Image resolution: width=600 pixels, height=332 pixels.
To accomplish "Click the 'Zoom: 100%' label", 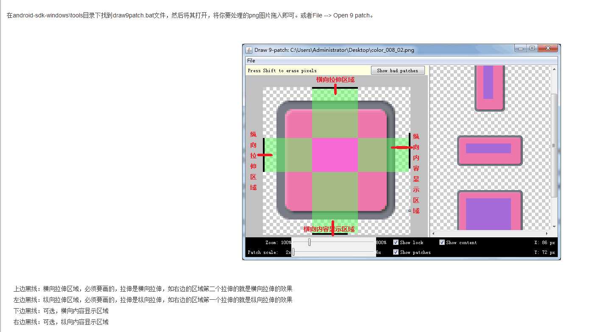I will (x=279, y=242).
